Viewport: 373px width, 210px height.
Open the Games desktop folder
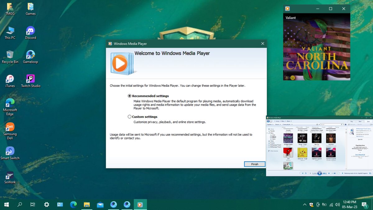[x=30, y=9]
